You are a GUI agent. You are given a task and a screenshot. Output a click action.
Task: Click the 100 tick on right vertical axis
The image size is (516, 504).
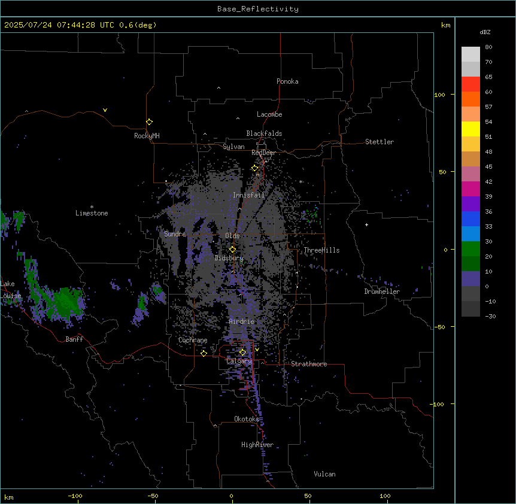(439, 95)
